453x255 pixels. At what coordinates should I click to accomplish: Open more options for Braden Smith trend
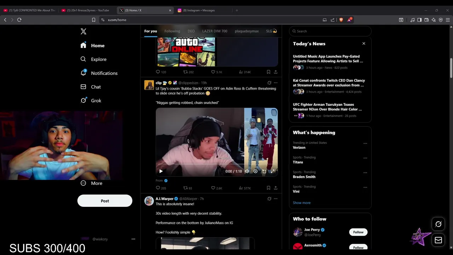pyautogui.click(x=365, y=172)
